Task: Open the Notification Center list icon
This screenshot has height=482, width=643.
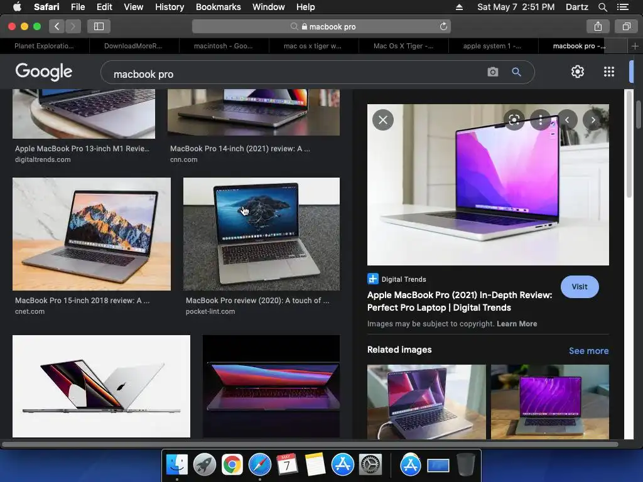Action: [x=622, y=7]
